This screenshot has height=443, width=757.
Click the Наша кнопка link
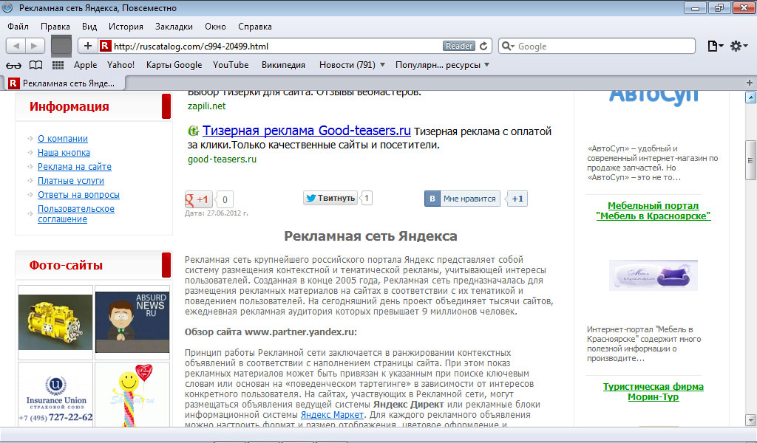[64, 152]
